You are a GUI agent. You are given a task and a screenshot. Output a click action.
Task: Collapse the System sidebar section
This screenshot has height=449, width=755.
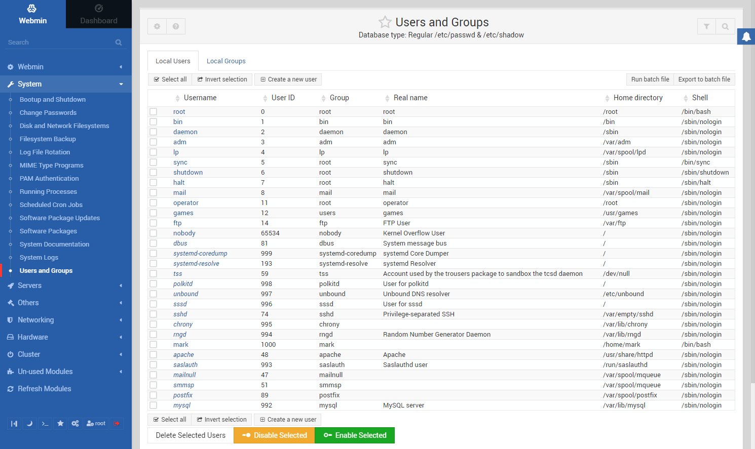[x=30, y=84]
